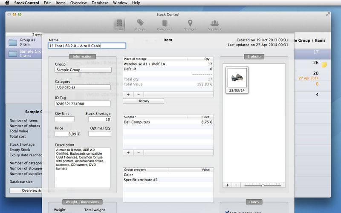
Task: Open the Storages pin icon
Action: 190,25
